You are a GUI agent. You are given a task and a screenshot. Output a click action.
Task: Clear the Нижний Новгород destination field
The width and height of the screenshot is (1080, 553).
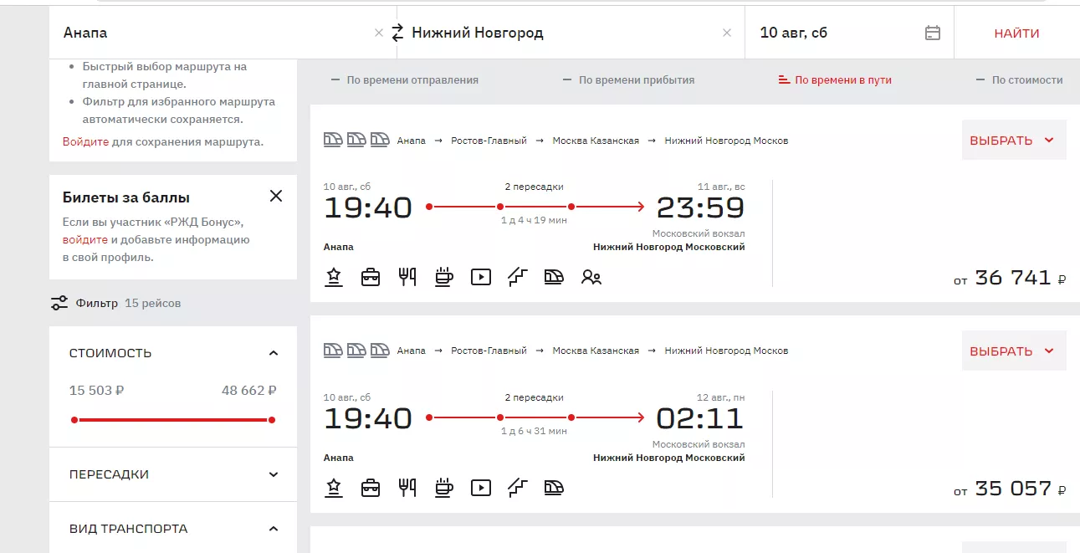(726, 33)
